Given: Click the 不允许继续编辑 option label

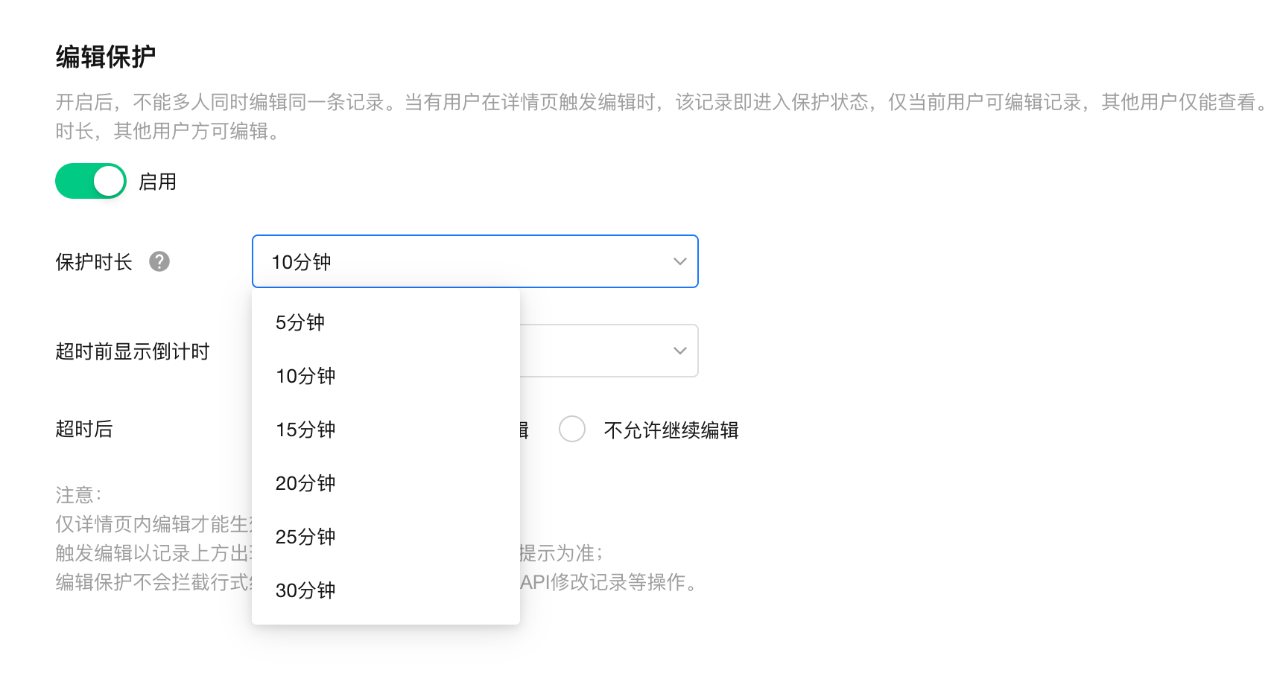Looking at the screenshot, I should [671, 430].
